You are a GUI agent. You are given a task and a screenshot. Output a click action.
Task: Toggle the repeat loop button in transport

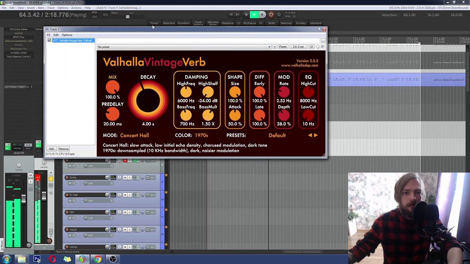(x=279, y=15)
